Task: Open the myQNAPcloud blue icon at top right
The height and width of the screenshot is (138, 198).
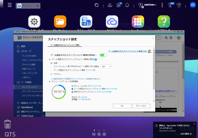Action: coord(193,5)
